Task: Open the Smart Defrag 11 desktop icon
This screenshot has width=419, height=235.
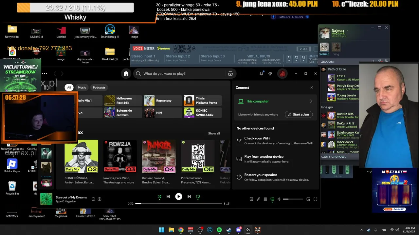Action: [110, 32]
